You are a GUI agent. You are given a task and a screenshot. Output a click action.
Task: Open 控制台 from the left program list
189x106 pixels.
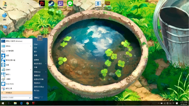click(17, 46)
